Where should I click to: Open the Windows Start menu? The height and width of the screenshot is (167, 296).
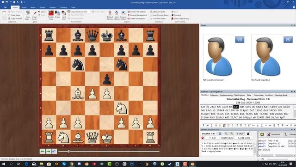(x=3, y=164)
